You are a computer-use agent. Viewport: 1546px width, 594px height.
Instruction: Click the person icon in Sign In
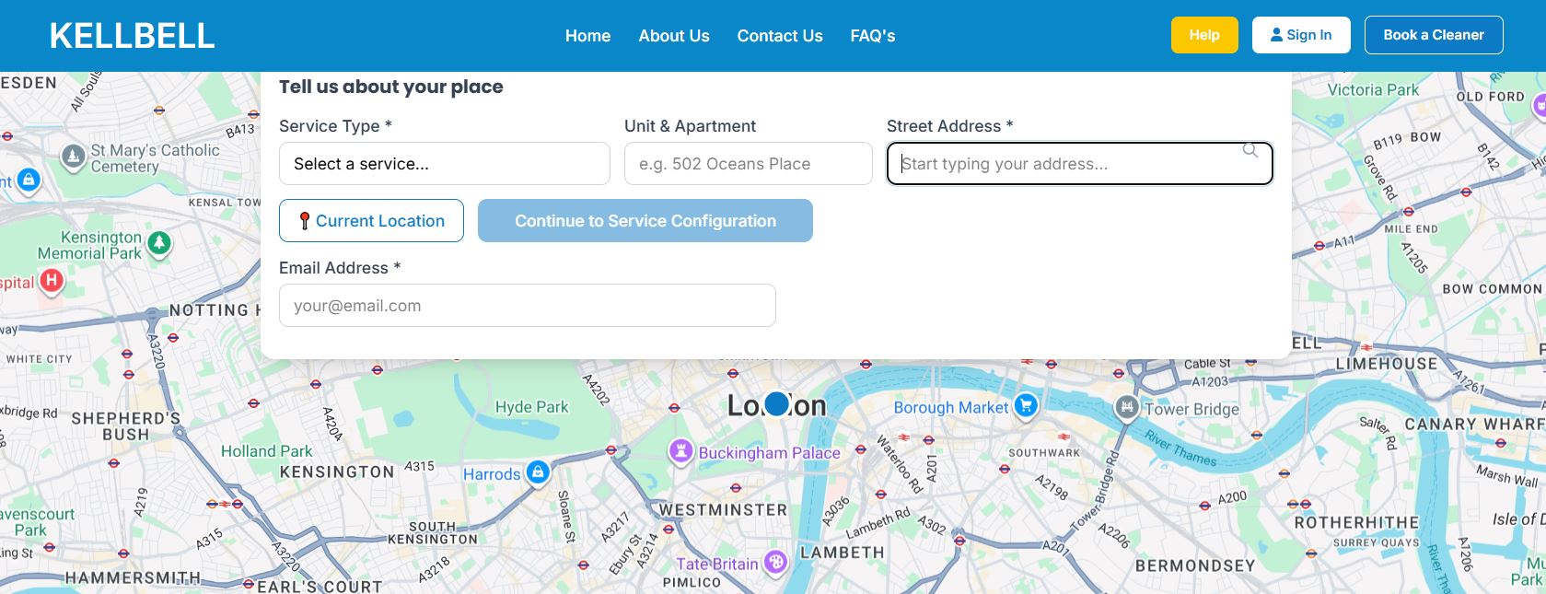1276,35
